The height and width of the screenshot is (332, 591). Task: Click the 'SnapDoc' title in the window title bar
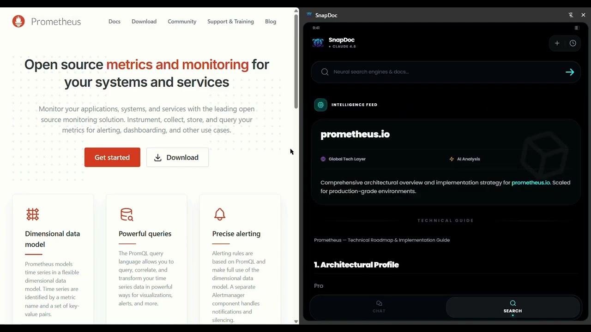tap(326, 15)
